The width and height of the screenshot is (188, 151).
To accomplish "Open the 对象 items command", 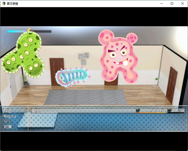I will point(8,127).
